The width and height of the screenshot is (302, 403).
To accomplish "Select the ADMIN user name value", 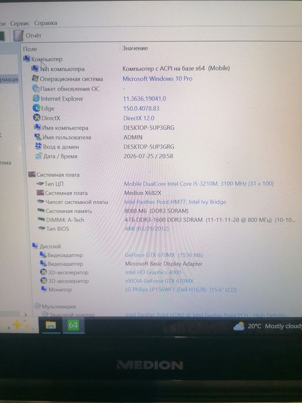I will [133, 137].
